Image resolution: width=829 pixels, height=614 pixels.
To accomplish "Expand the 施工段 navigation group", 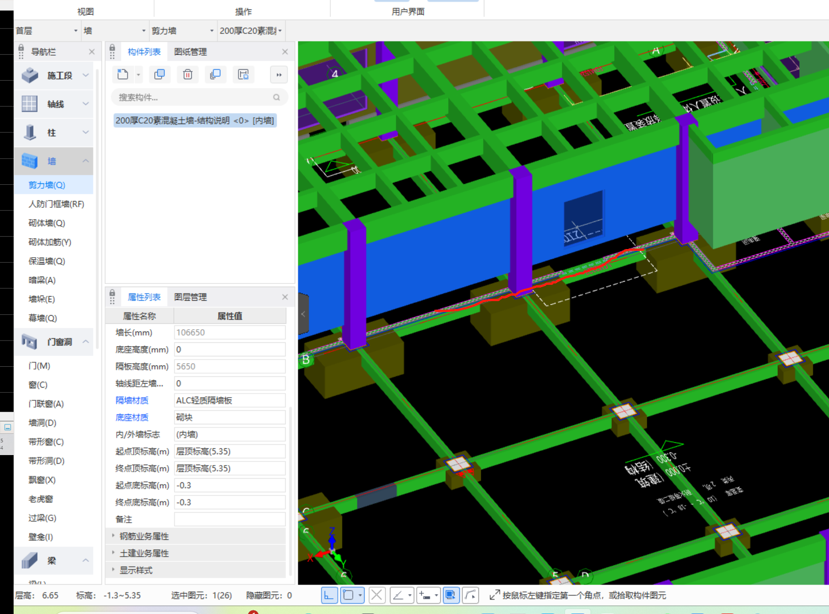I will click(x=86, y=75).
